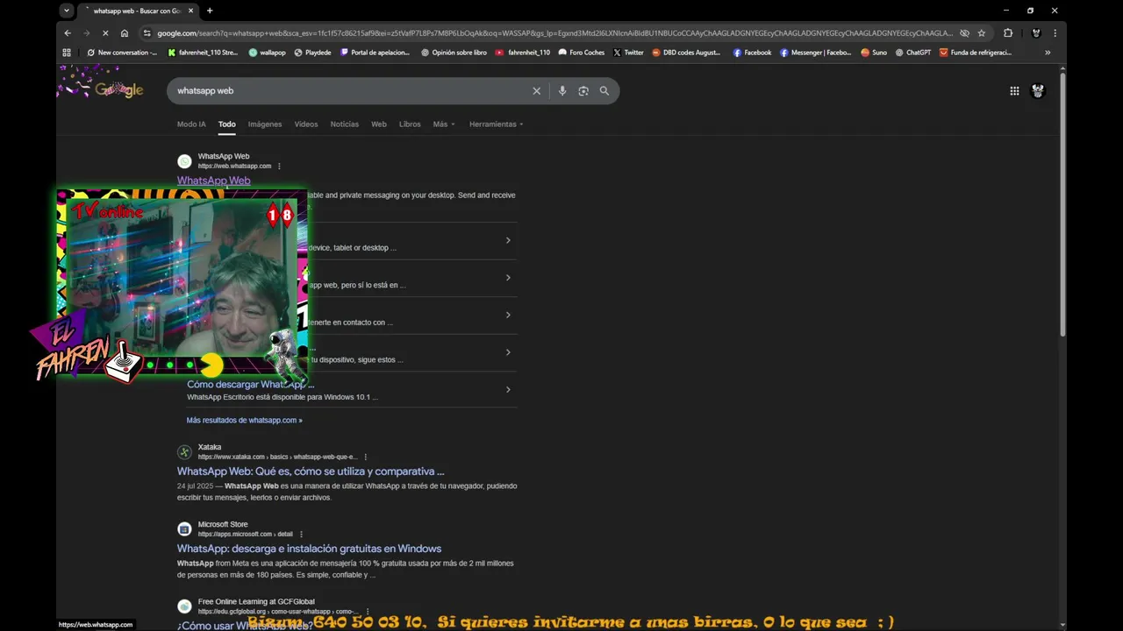This screenshot has width=1123, height=631.
Task: Switch to the Modo IA tab
Action: [x=191, y=124]
